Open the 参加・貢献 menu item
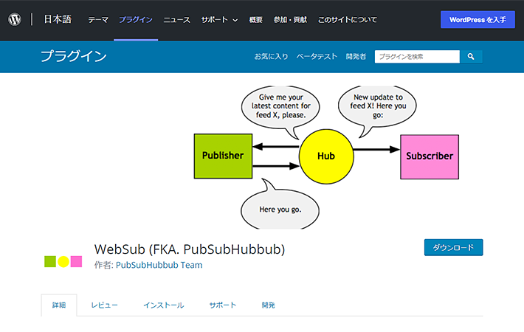 (290, 20)
